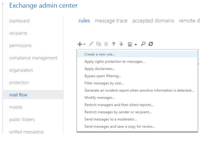
Task: Click the pencil edit rule icon
Action: (91, 44)
